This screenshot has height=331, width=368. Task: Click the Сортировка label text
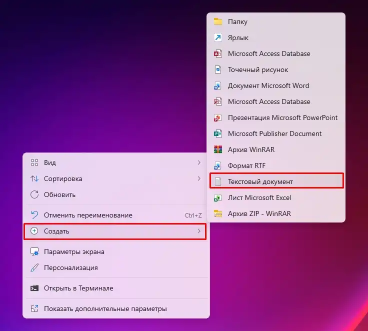click(x=63, y=179)
